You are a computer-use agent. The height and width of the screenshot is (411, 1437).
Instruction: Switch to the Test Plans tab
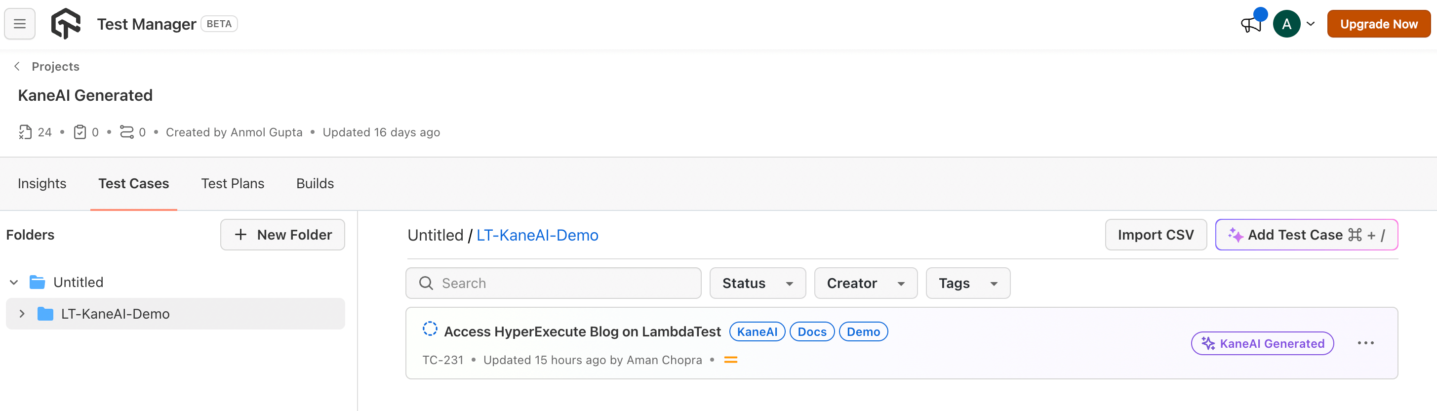(x=233, y=183)
